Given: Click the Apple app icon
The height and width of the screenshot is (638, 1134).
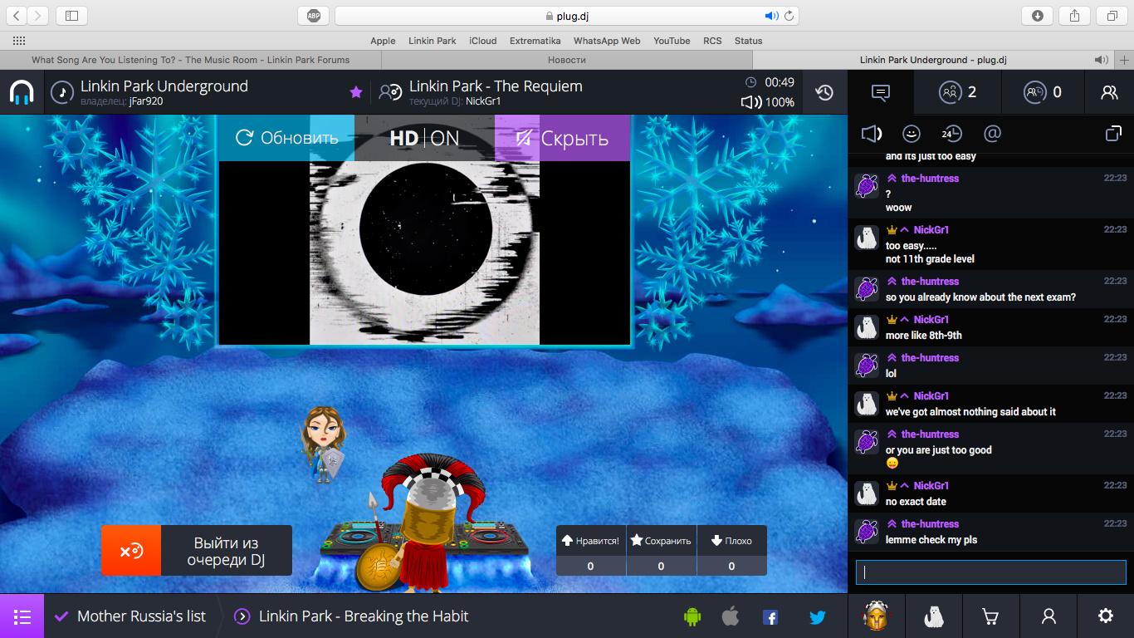Looking at the screenshot, I should click(731, 616).
